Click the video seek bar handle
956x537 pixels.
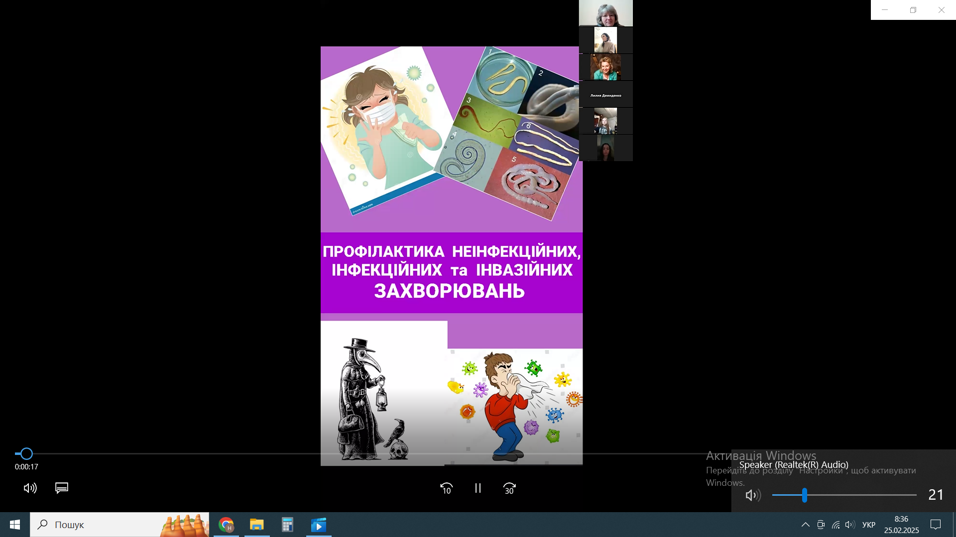click(x=26, y=453)
